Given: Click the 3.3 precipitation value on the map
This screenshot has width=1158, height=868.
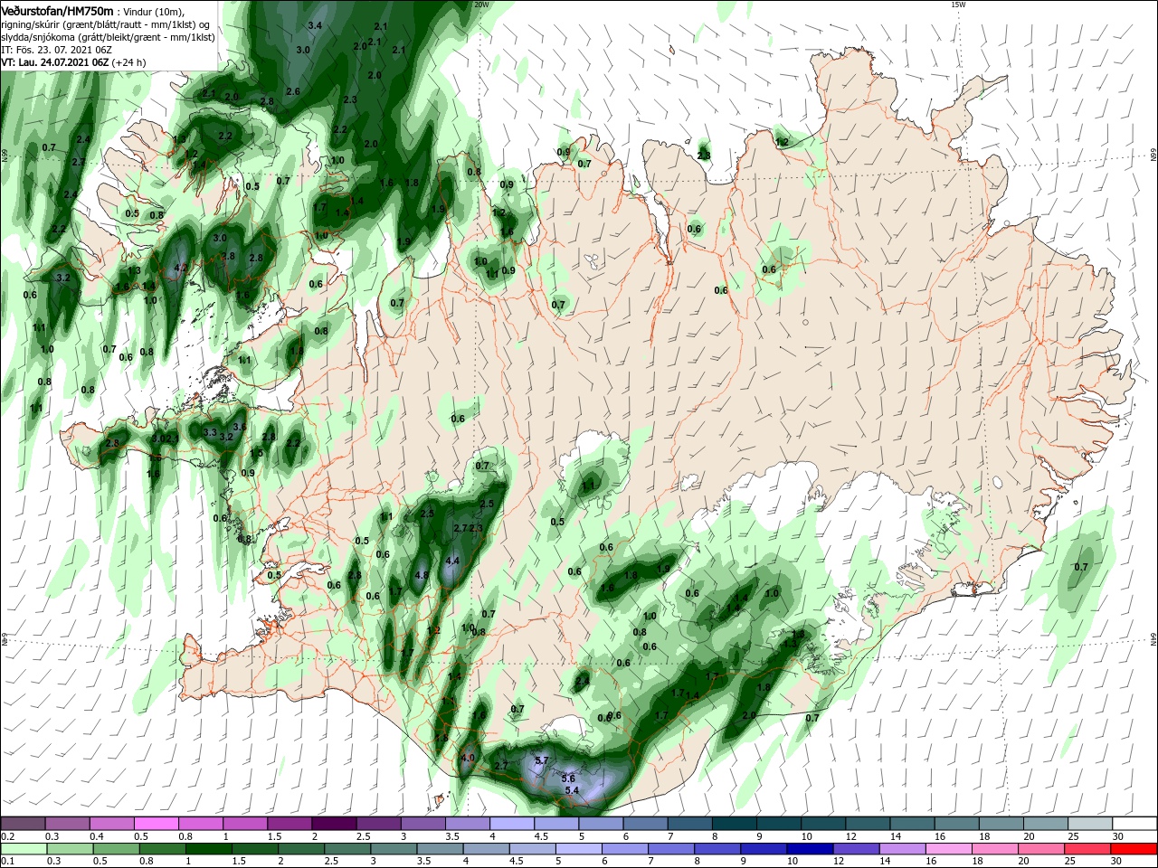Looking at the screenshot, I should pos(211,433).
